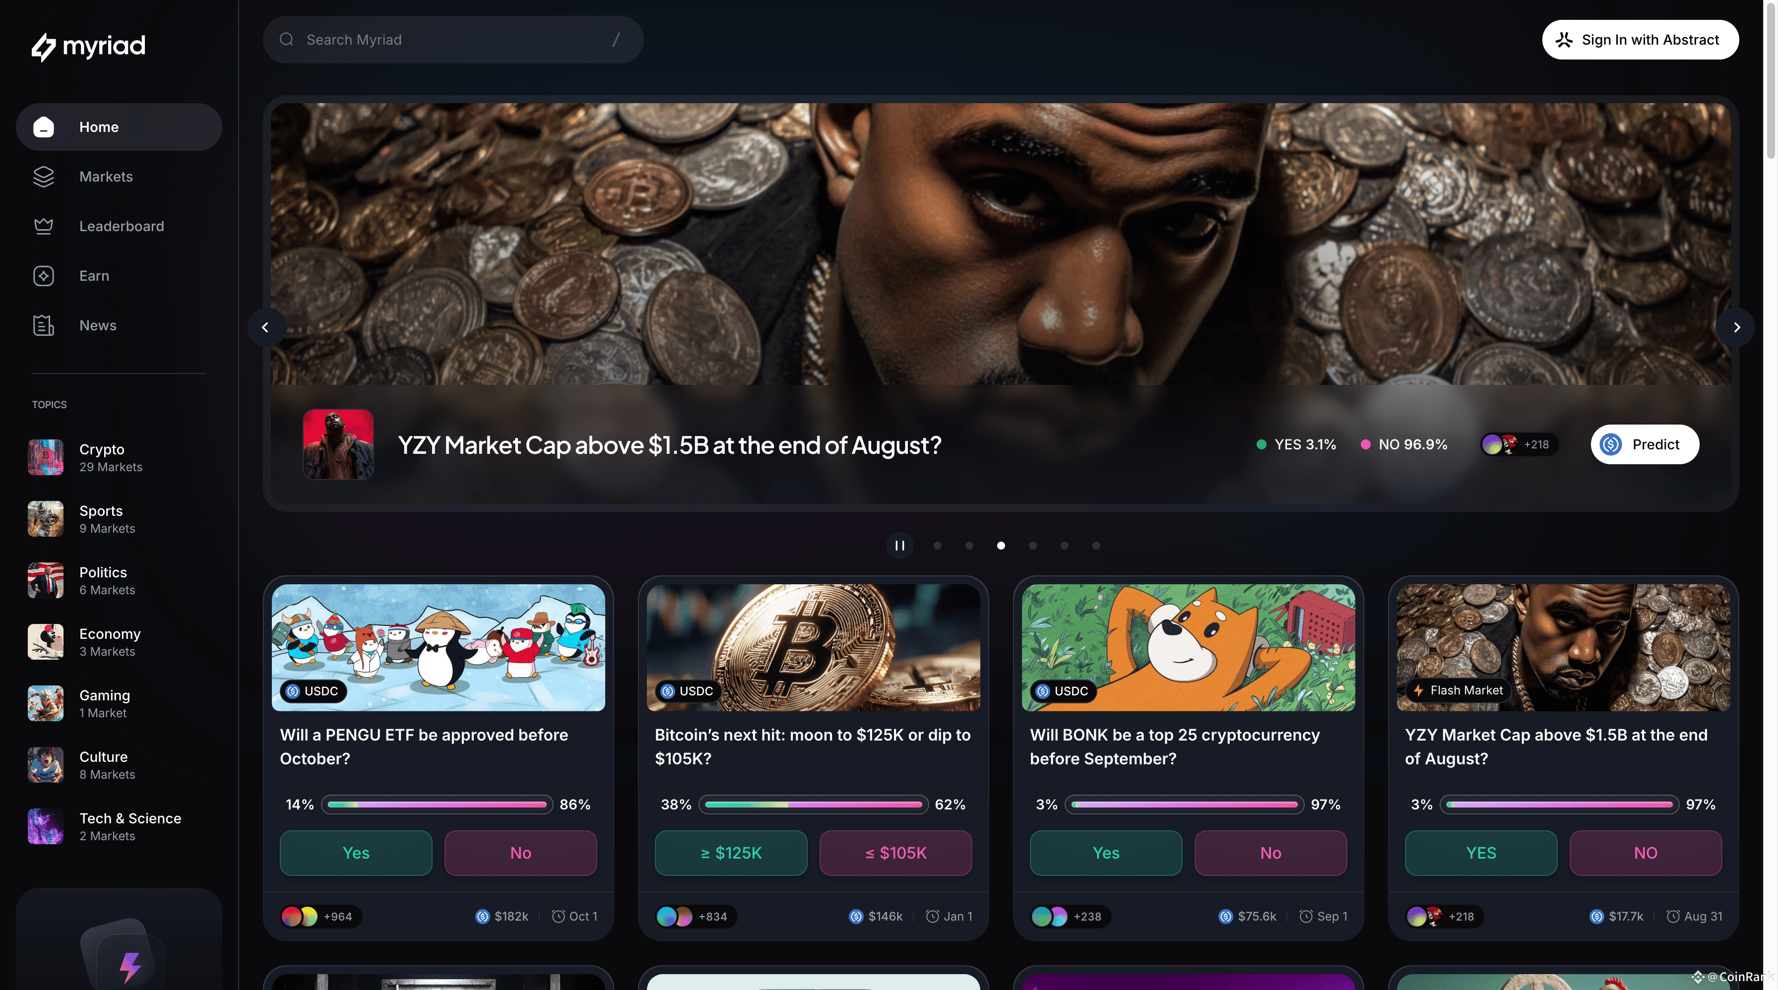This screenshot has height=990, width=1778.
Task: Pause the featured carousel autoplay
Action: 900,546
